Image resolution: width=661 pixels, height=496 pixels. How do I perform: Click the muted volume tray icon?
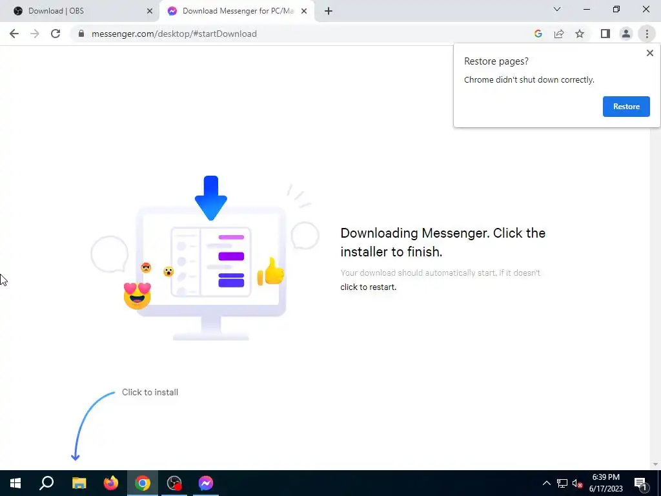tap(577, 483)
